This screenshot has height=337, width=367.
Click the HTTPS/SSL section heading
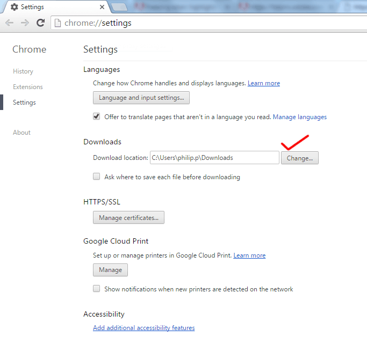(x=102, y=202)
